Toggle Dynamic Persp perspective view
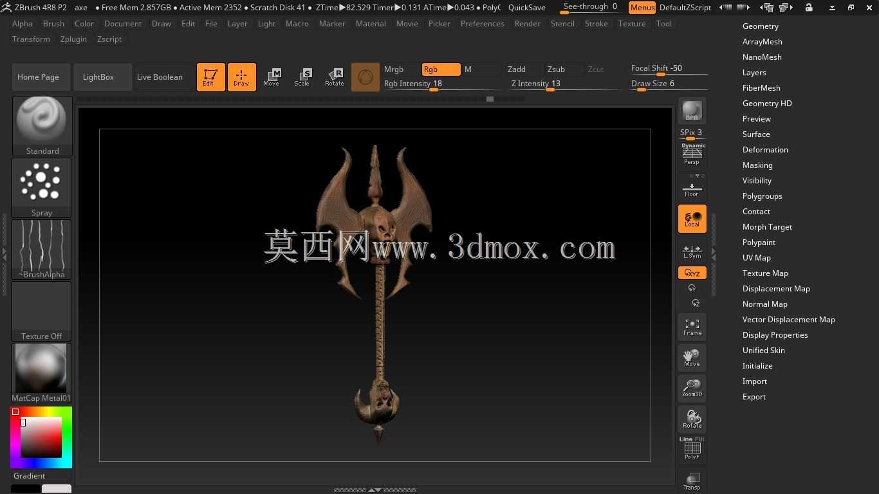 point(692,154)
